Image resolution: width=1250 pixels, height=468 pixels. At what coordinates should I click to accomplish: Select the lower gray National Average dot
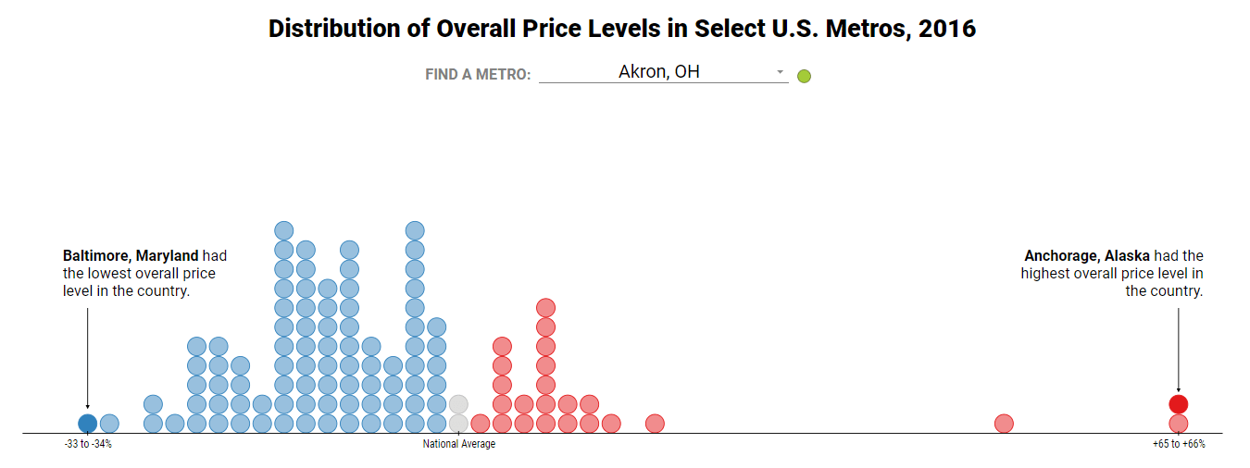point(458,424)
